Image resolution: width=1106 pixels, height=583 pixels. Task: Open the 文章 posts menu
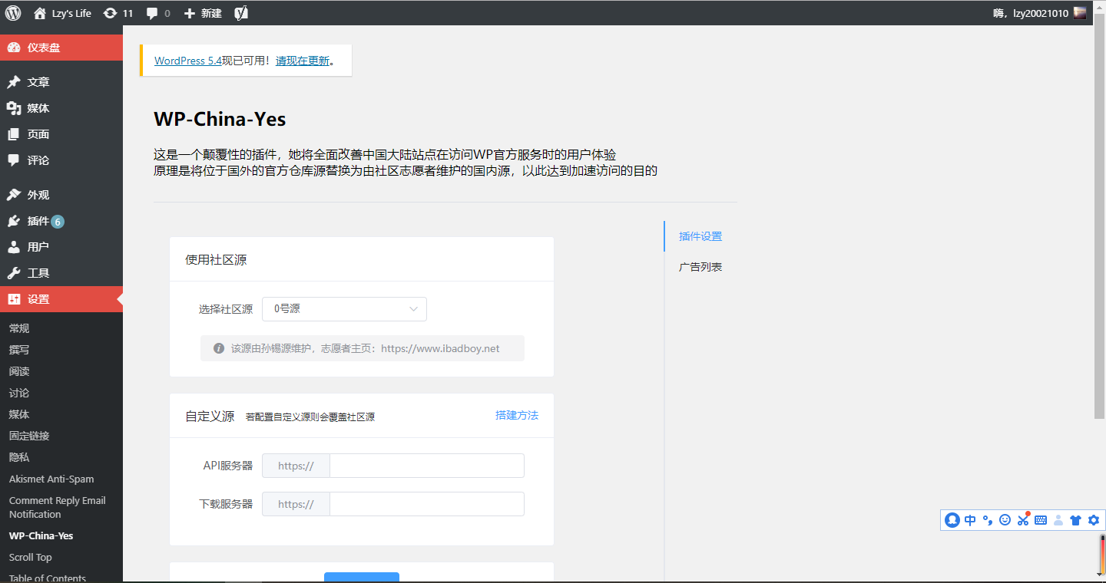61,82
